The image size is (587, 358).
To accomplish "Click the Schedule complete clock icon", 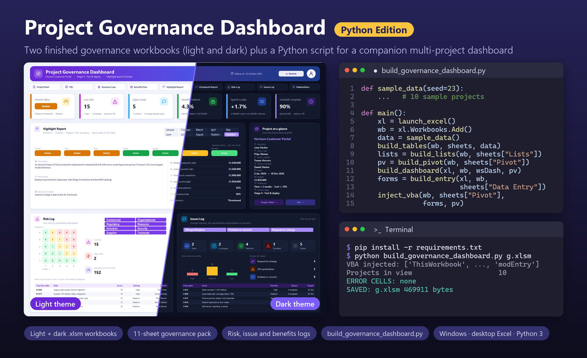I will (311, 102).
